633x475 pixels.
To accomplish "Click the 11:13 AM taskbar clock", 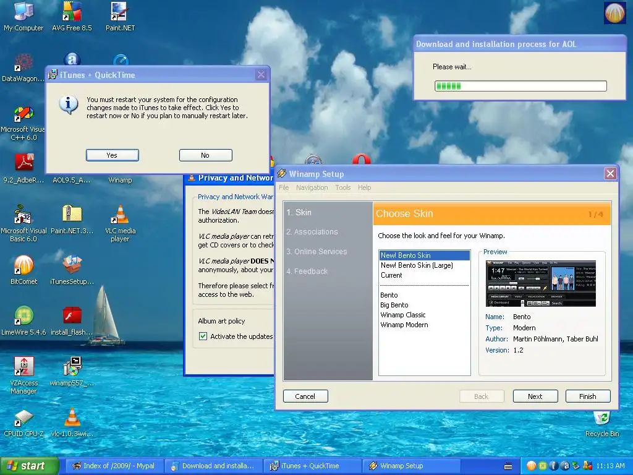I will click(x=610, y=466).
